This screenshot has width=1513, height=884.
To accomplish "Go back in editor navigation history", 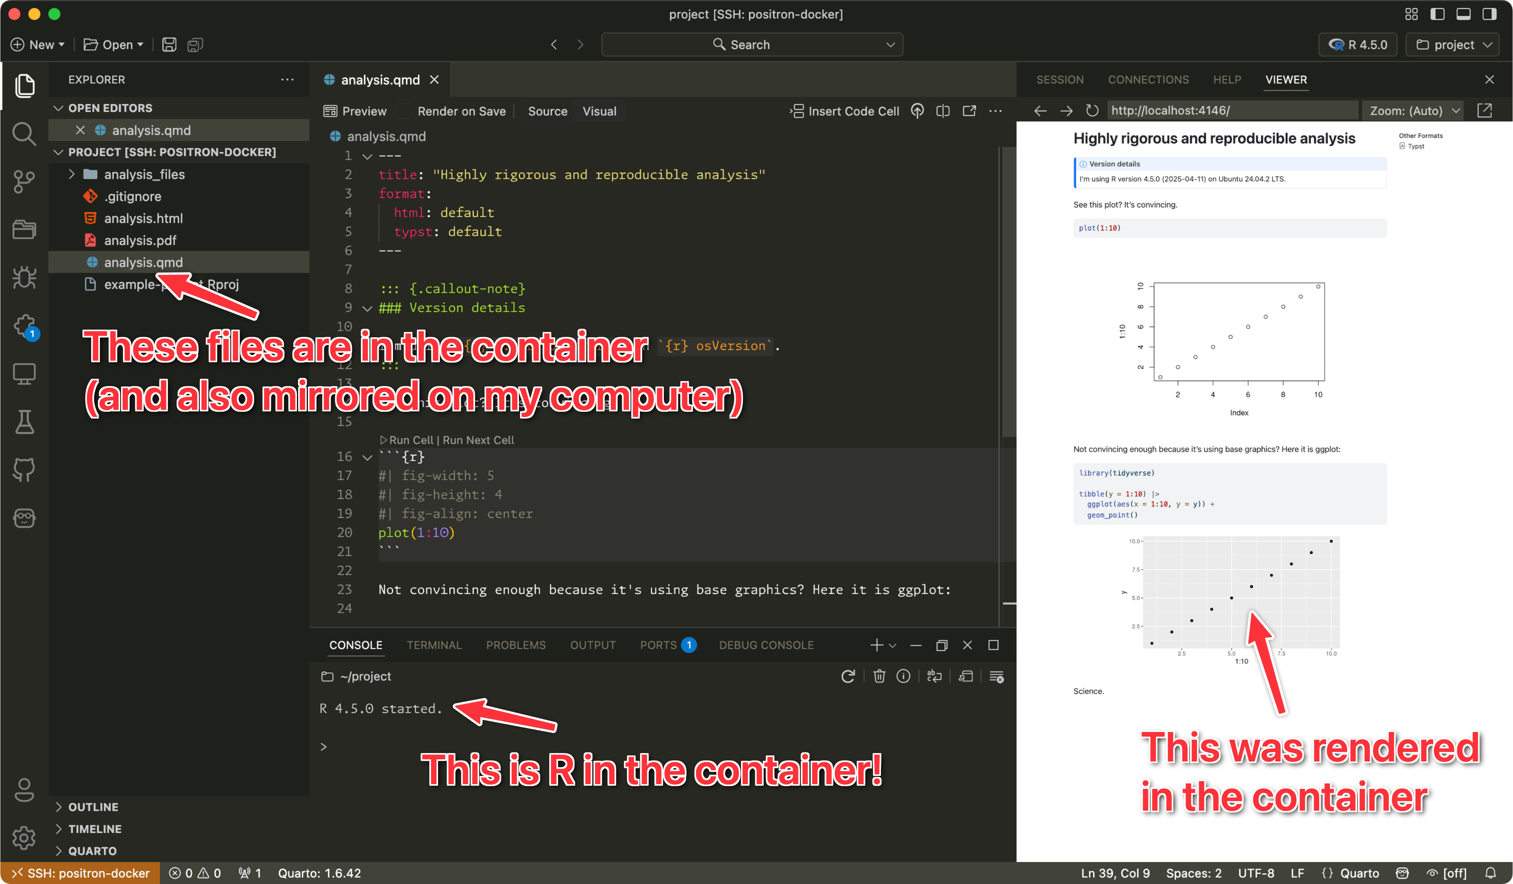I will click(x=554, y=45).
